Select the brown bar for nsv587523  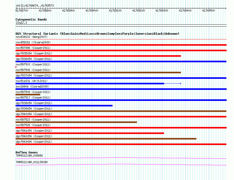76,122
